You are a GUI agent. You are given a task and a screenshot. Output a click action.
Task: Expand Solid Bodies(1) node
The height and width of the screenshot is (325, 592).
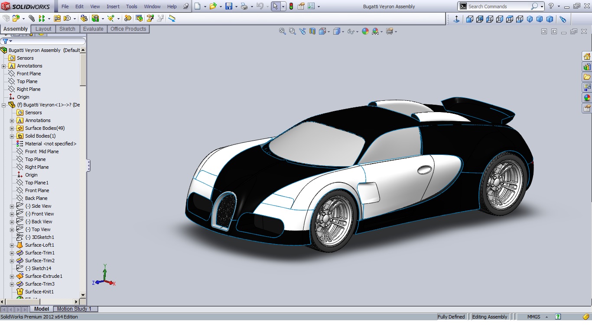pyautogui.click(x=12, y=136)
